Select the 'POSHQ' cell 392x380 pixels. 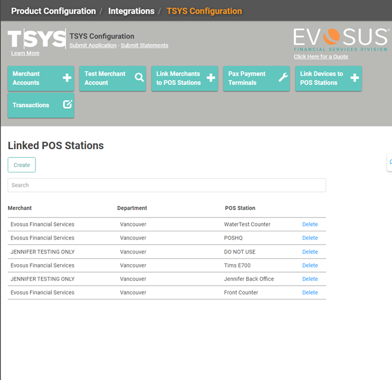(x=233, y=238)
